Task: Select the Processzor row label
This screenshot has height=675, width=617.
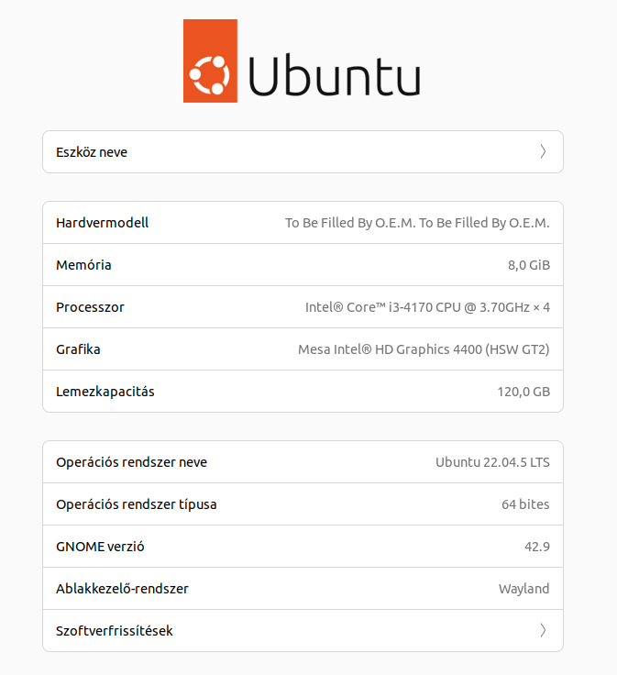Action: pos(90,307)
